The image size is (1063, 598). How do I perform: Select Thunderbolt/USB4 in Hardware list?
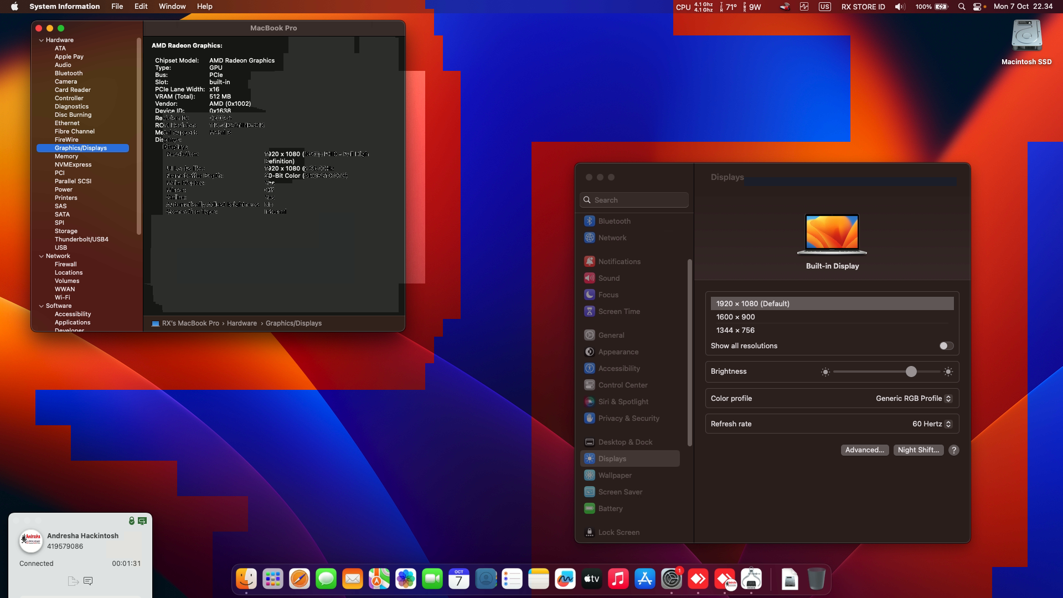pyautogui.click(x=81, y=240)
